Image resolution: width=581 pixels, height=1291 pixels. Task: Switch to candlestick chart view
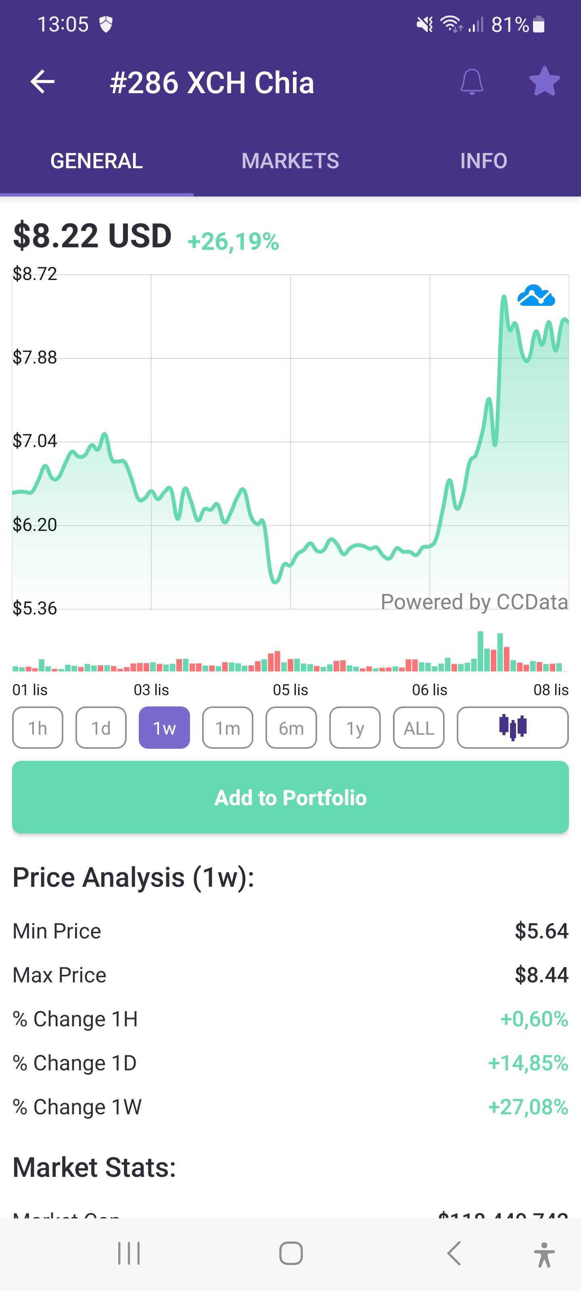tap(512, 727)
